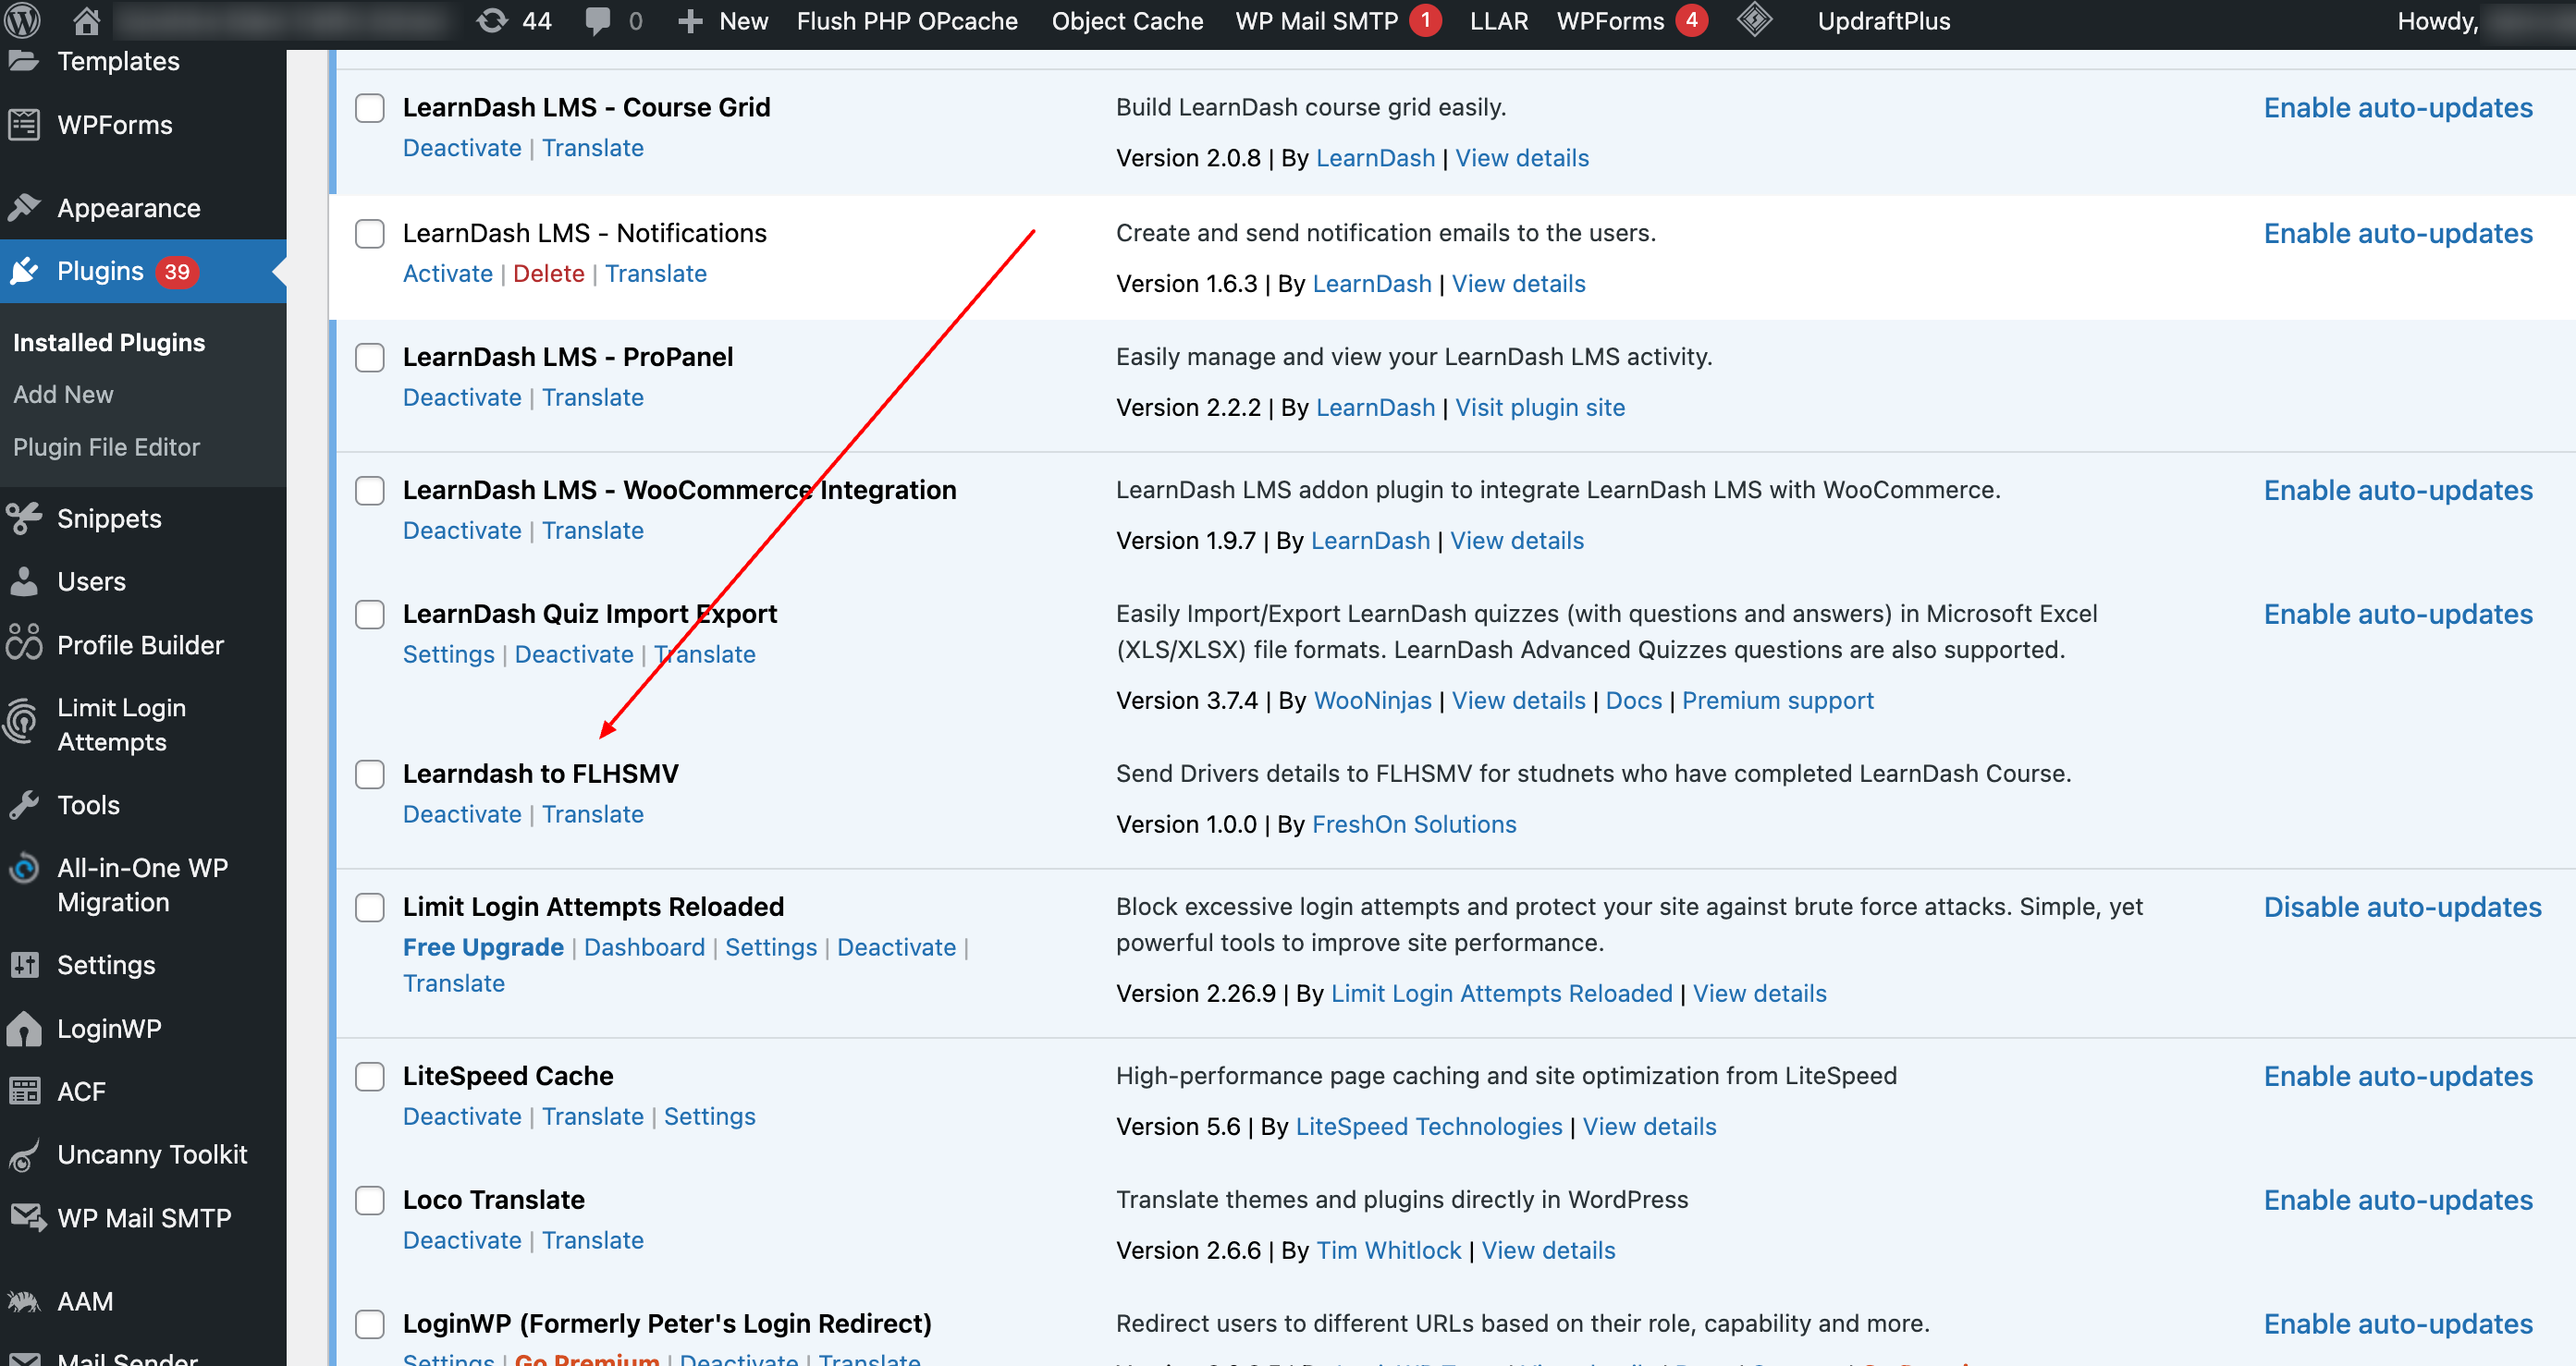Open Plugin File Editor submenu item
Viewport: 2576px width, 1366px height.
[106, 446]
